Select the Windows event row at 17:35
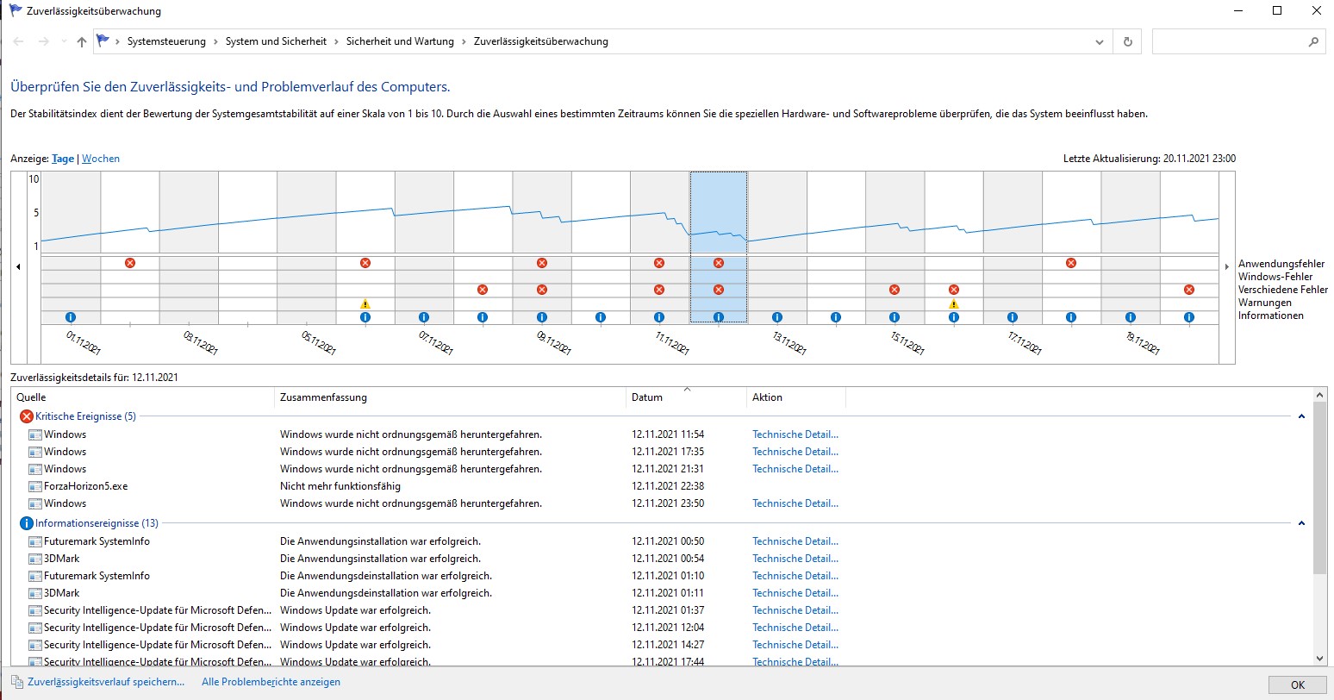 tap(662, 452)
